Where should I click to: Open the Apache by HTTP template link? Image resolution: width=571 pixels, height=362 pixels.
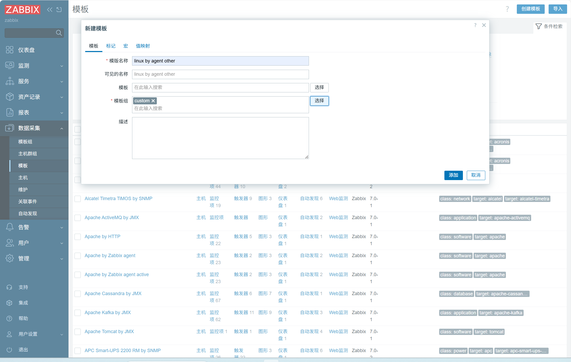102,237
